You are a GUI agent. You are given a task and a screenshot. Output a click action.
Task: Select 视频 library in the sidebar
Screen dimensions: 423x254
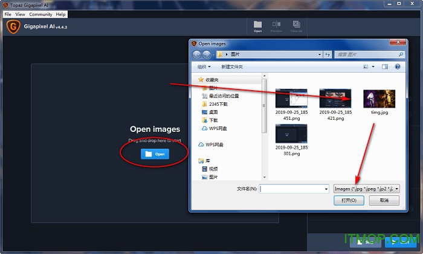pos(213,169)
